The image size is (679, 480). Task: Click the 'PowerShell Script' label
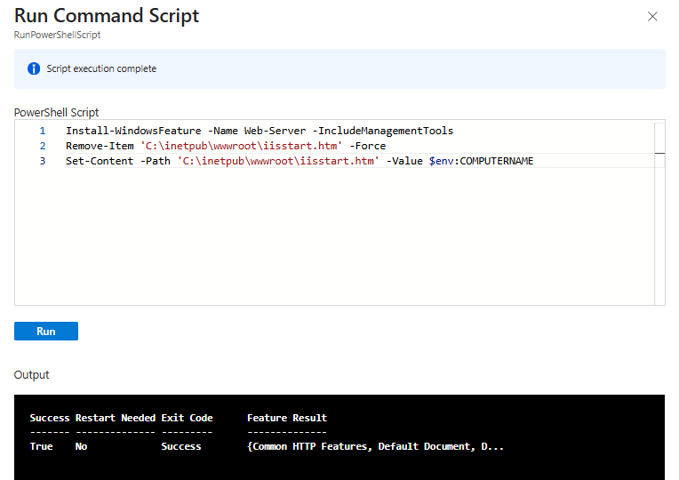pyautogui.click(x=56, y=113)
